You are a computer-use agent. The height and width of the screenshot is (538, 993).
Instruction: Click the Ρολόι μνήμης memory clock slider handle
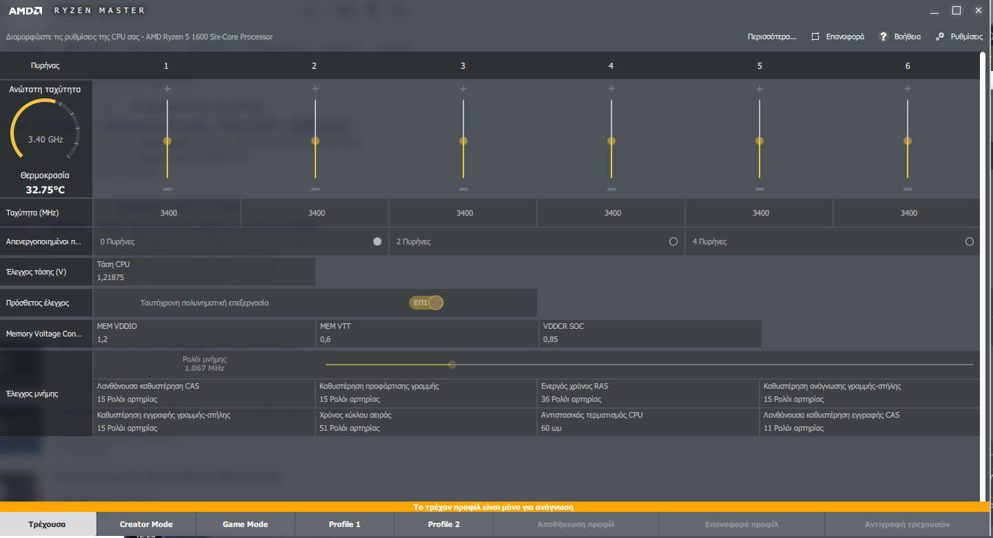pyautogui.click(x=452, y=365)
